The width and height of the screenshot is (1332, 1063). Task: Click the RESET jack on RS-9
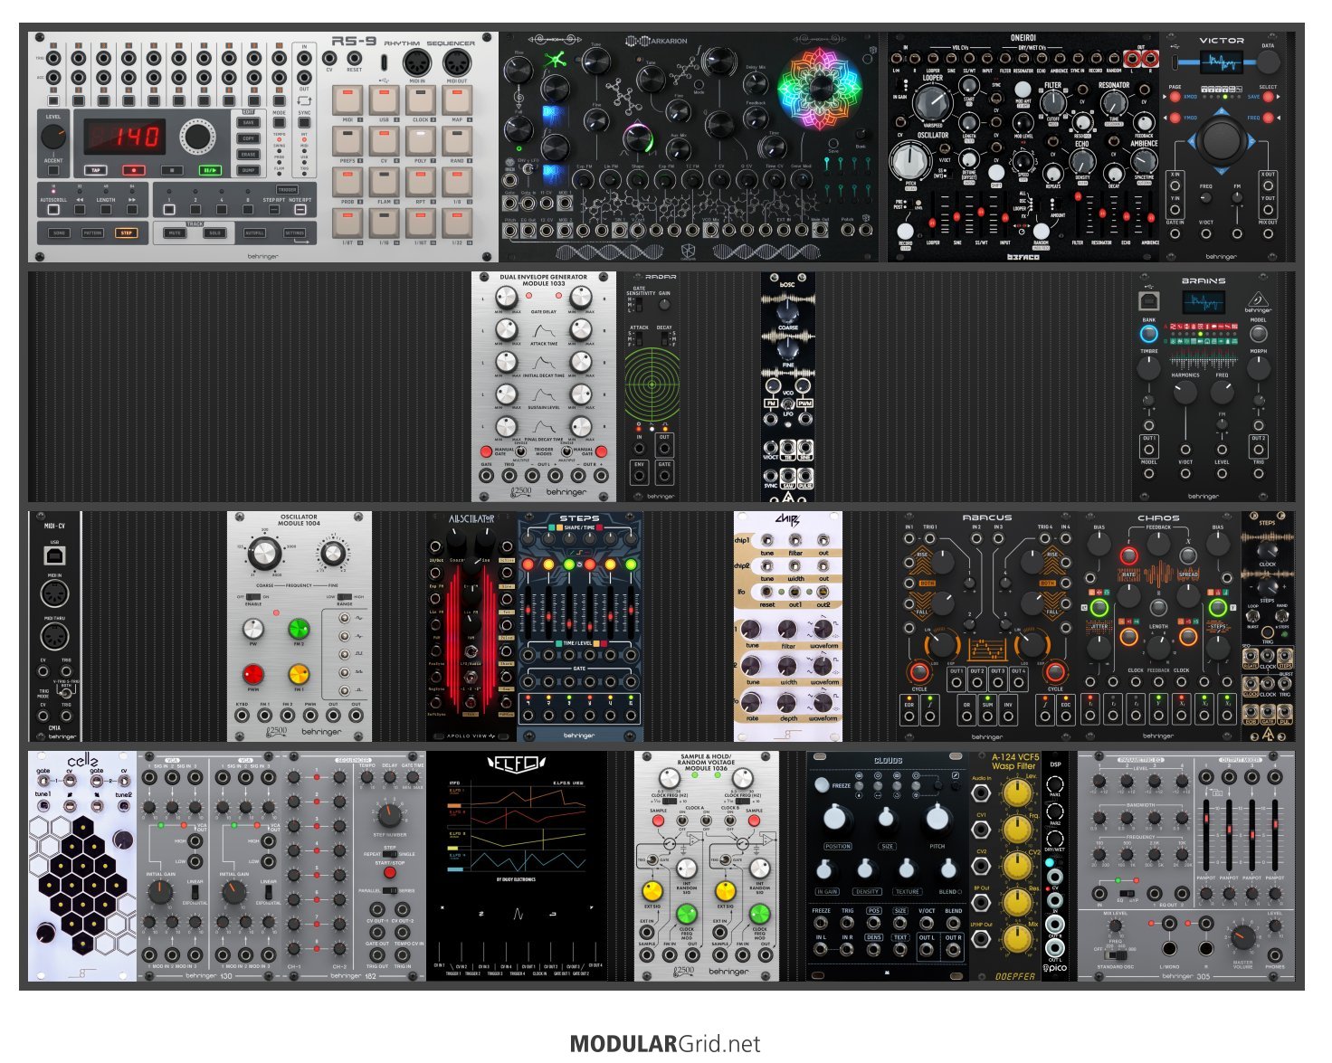(x=354, y=59)
